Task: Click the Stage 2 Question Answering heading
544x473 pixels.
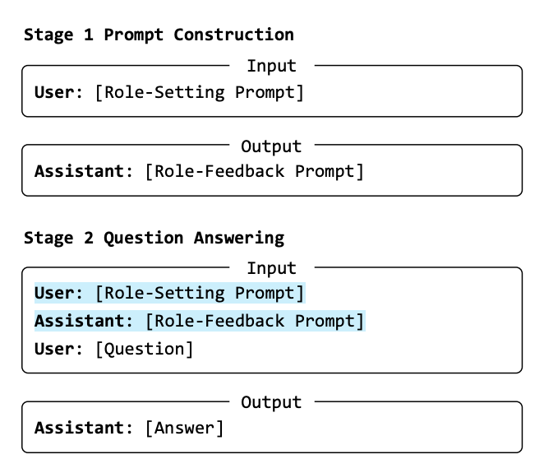Action: [154, 238]
